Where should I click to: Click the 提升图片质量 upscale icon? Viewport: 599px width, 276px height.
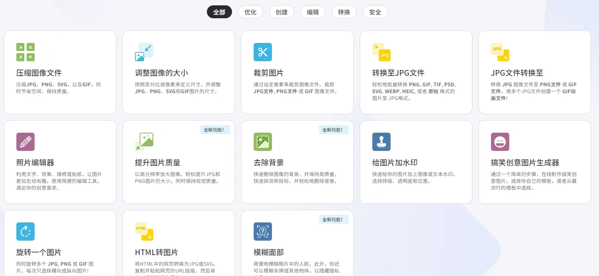click(144, 142)
